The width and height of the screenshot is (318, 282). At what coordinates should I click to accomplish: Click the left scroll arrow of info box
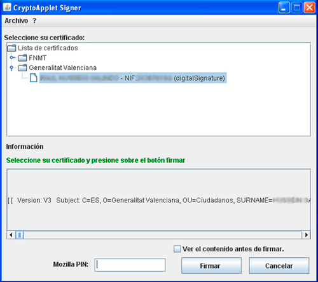click(11, 235)
